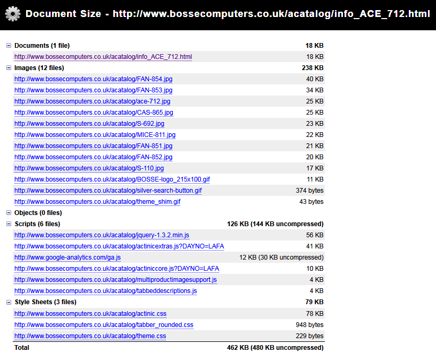This screenshot has width=436, height=361.
Task: Collapse the Scripts (6 files) section
Action: coord(9,224)
